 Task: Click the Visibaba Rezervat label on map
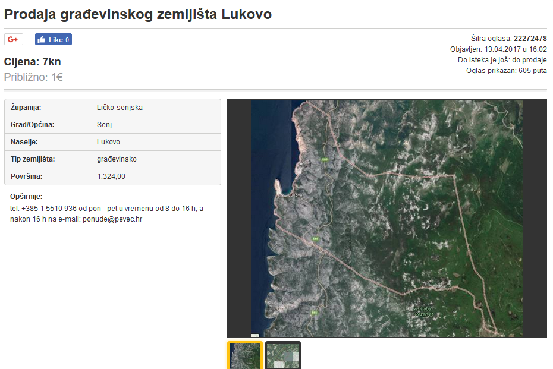425,311
